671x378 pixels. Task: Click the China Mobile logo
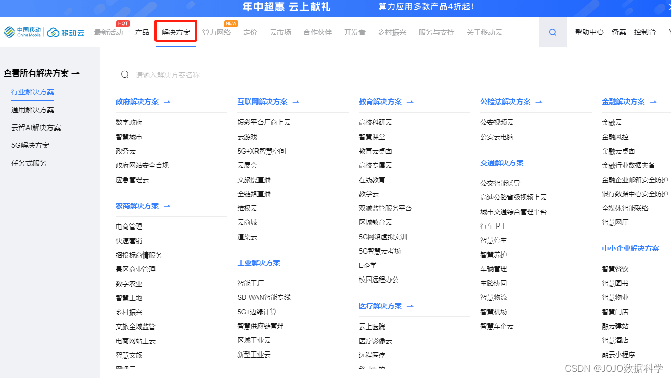(x=22, y=32)
